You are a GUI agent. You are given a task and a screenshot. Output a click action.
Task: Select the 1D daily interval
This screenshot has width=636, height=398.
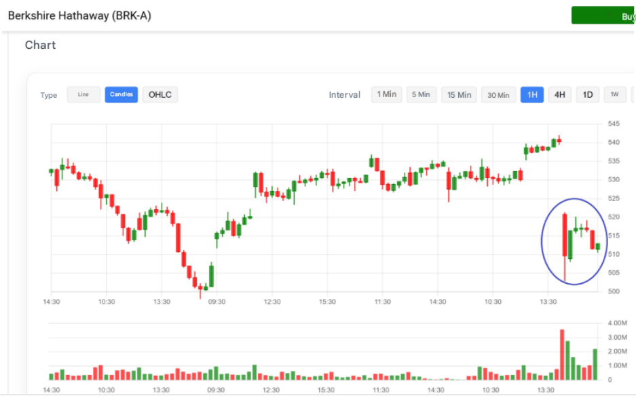[x=587, y=94]
